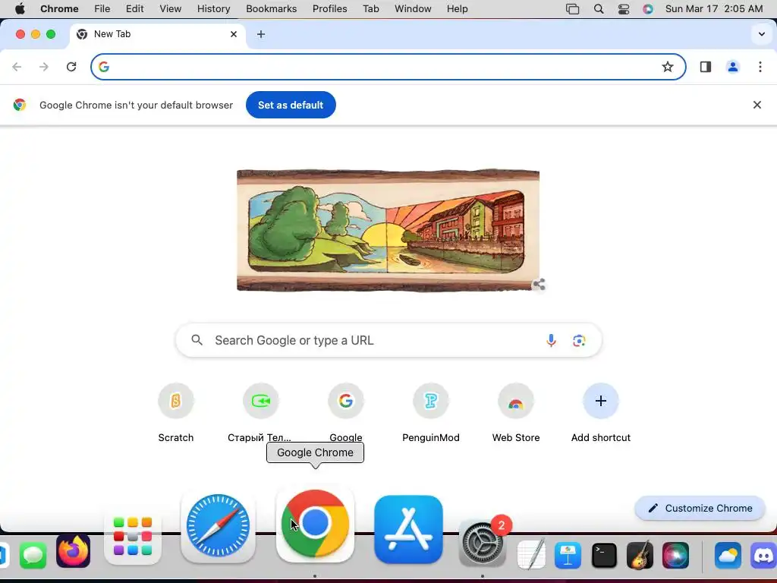Viewport: 777px width, 583px height.
Task: Open the File menu
Action: [x=102, y=8]
